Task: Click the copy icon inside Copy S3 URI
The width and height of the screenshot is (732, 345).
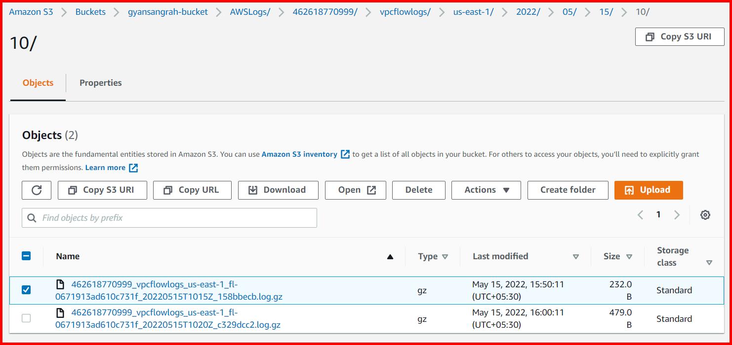Action: 72,190
